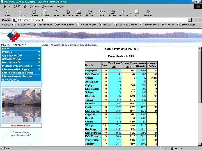
Task: Click the Modificar edit button
Action: point(123,13)
